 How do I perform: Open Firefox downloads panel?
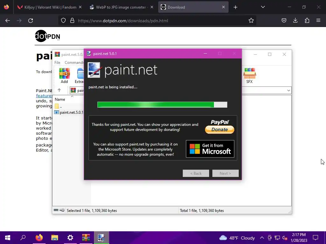(x=295, y=20)
